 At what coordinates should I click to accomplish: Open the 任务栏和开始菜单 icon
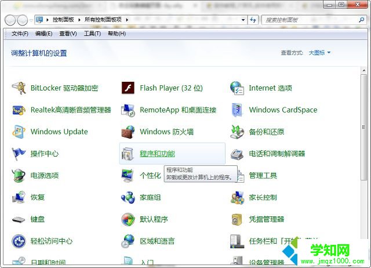click(x=237, y=241)
